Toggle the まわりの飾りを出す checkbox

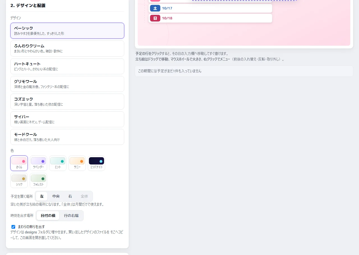coord(13,227)
